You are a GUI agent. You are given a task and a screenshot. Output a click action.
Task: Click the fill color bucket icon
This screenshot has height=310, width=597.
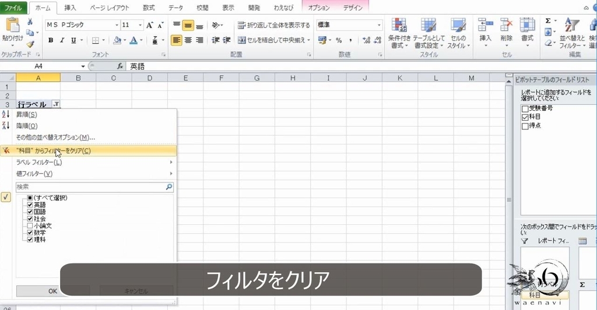[117, 40]
